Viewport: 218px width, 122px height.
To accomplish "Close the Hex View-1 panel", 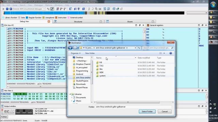I will [x=206, y=90].
